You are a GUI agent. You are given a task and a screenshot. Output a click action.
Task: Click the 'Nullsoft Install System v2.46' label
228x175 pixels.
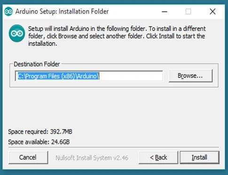[x=92, y=158]
